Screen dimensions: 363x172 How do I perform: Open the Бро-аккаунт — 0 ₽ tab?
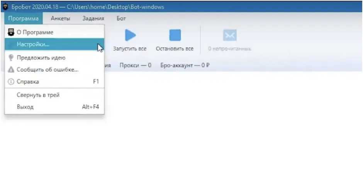pyautogui.click(x=185, y=66)
